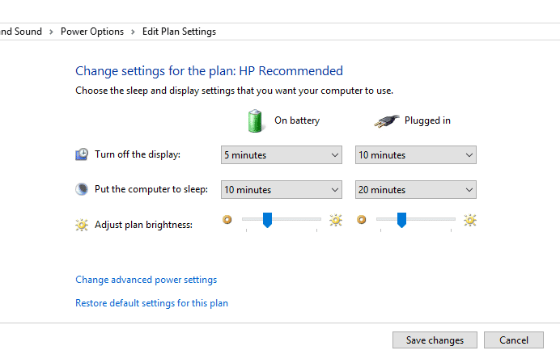Click the on battery brightness slider handle
The image size is (560, 363).
point(267,220)
